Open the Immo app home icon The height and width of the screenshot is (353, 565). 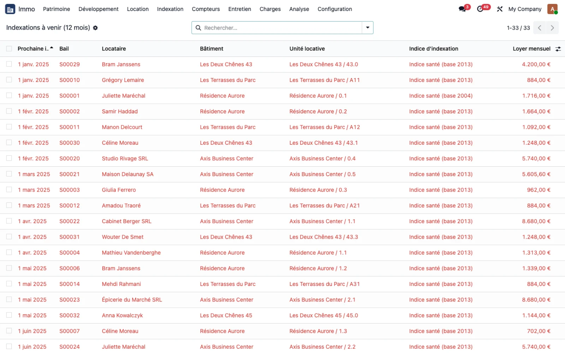click(10, 9)
